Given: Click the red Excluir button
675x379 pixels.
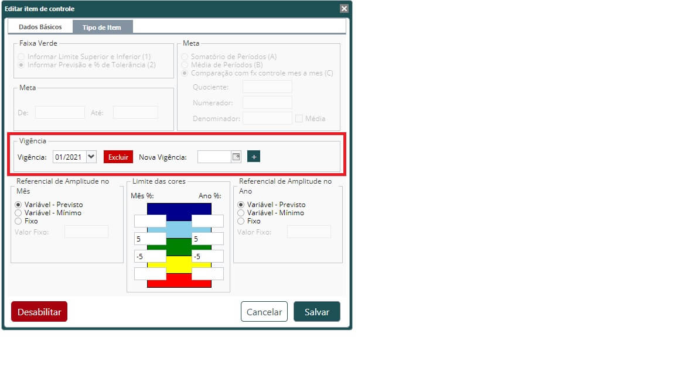Looking at the screenshot, I should [x=118, y=157].
